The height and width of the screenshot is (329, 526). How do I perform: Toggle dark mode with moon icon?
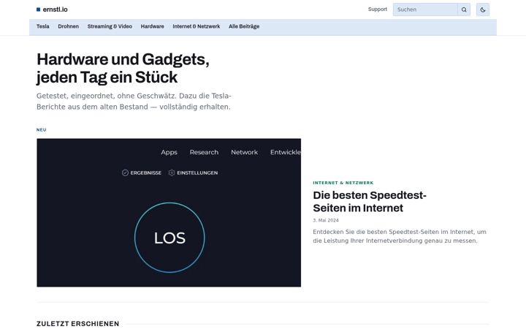click(483, 10)
